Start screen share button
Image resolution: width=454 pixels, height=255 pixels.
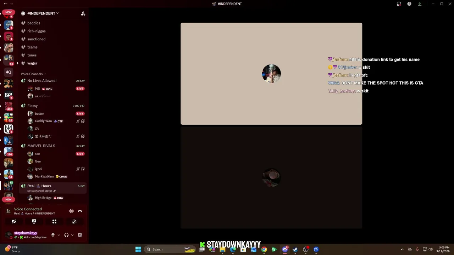coord(34,221)
